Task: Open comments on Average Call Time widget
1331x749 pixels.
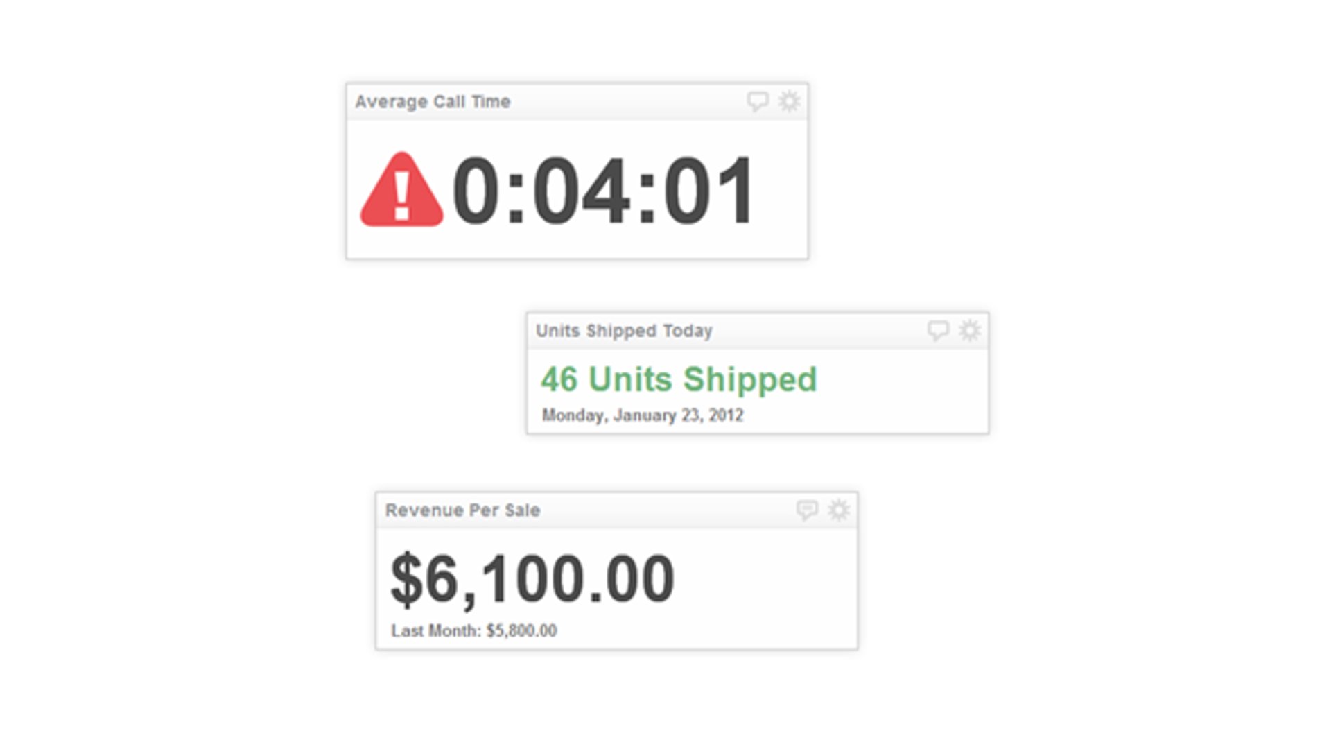Action: click(x=757, y=101)
